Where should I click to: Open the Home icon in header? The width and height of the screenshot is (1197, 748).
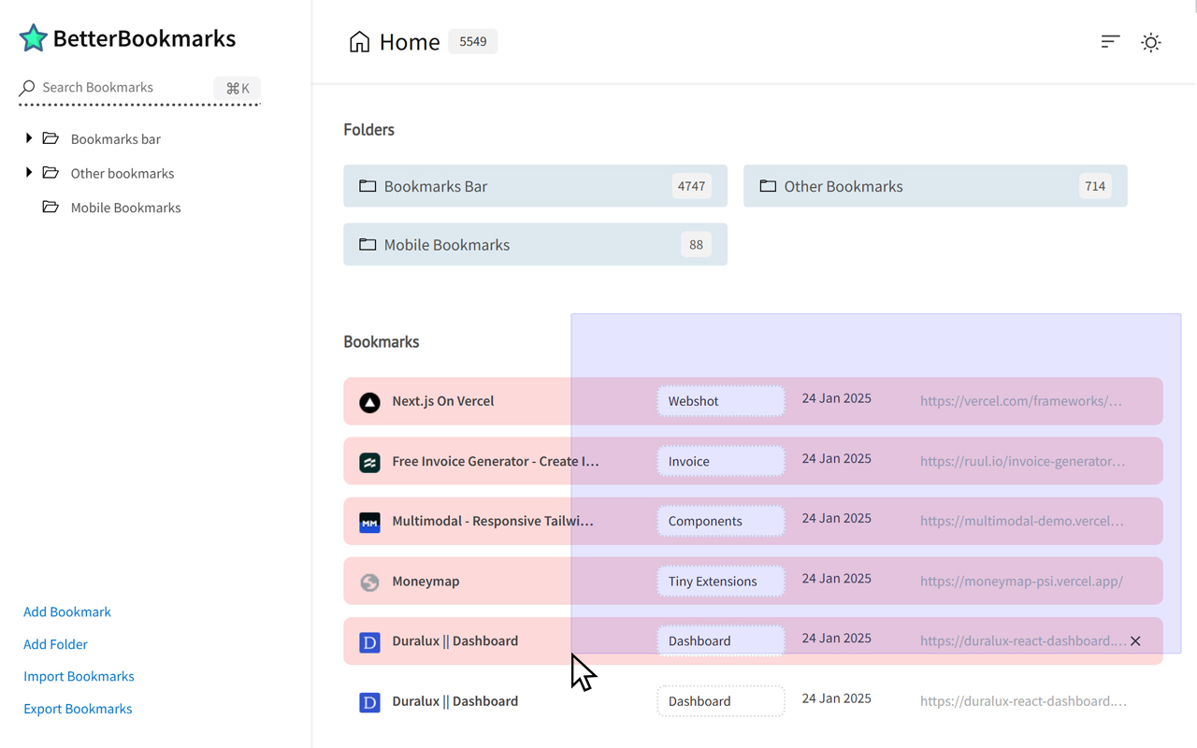pyautogui.click(x=359, y=41)
